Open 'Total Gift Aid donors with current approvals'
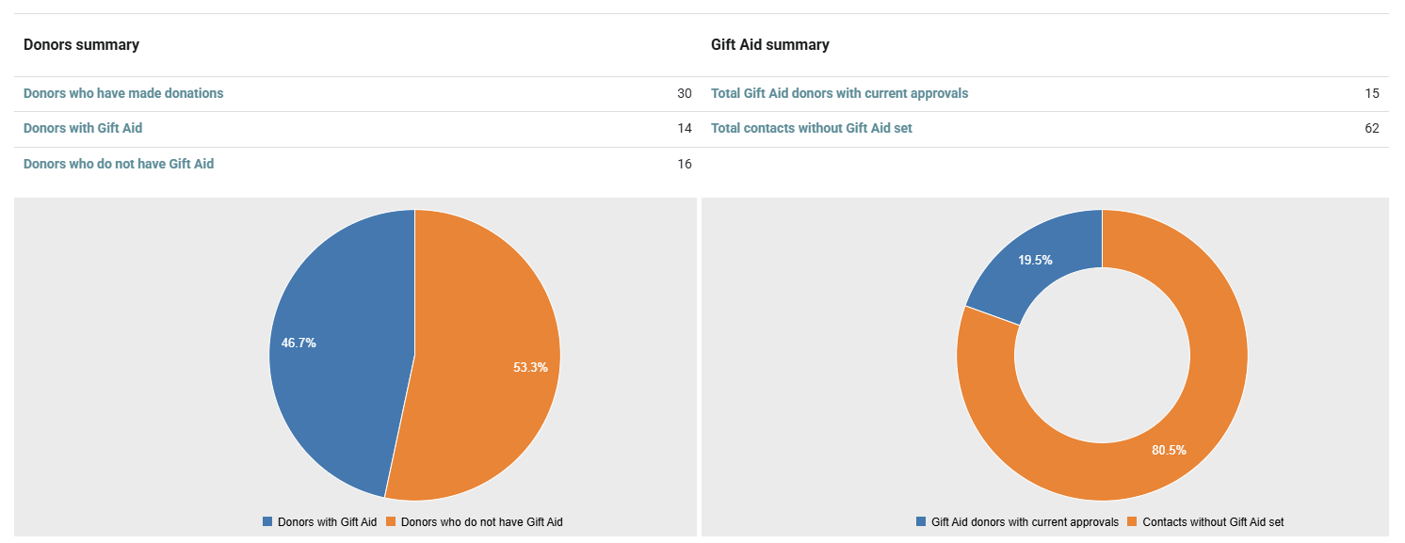 839,93
